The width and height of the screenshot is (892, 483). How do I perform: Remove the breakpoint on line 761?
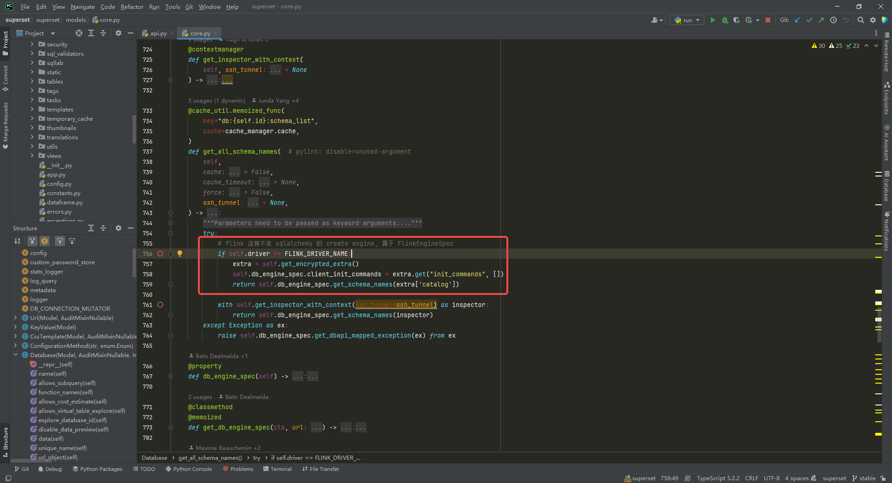pyautogui.click(x=160, y=305)
